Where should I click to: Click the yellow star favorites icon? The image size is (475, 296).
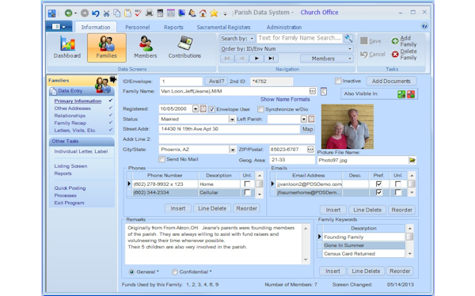point(214,13)
